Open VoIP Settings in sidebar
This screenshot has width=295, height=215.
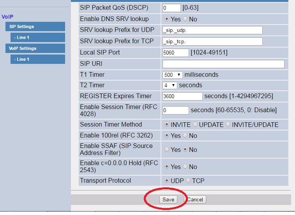point(35,48)
